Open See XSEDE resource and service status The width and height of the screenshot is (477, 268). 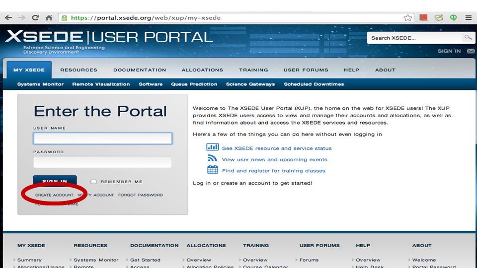coord(277,148)
